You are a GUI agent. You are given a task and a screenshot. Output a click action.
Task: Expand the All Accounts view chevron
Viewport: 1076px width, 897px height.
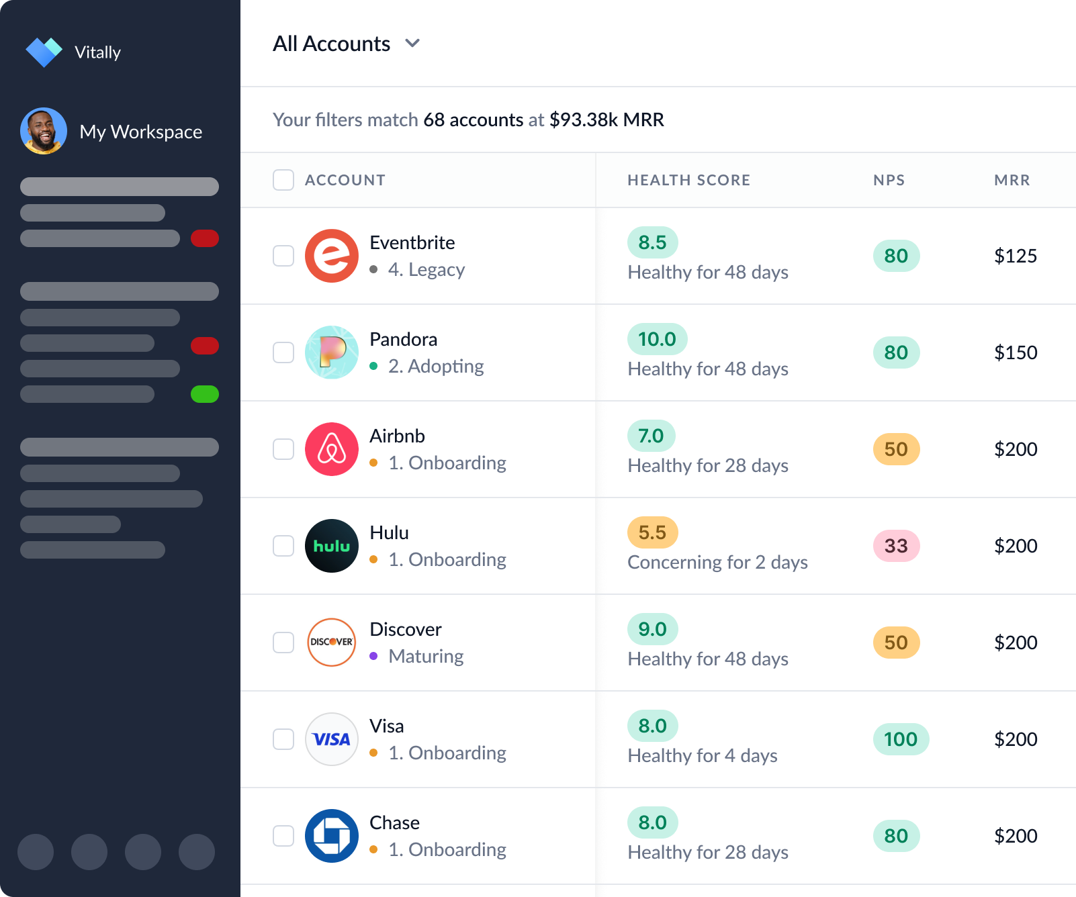412,44
